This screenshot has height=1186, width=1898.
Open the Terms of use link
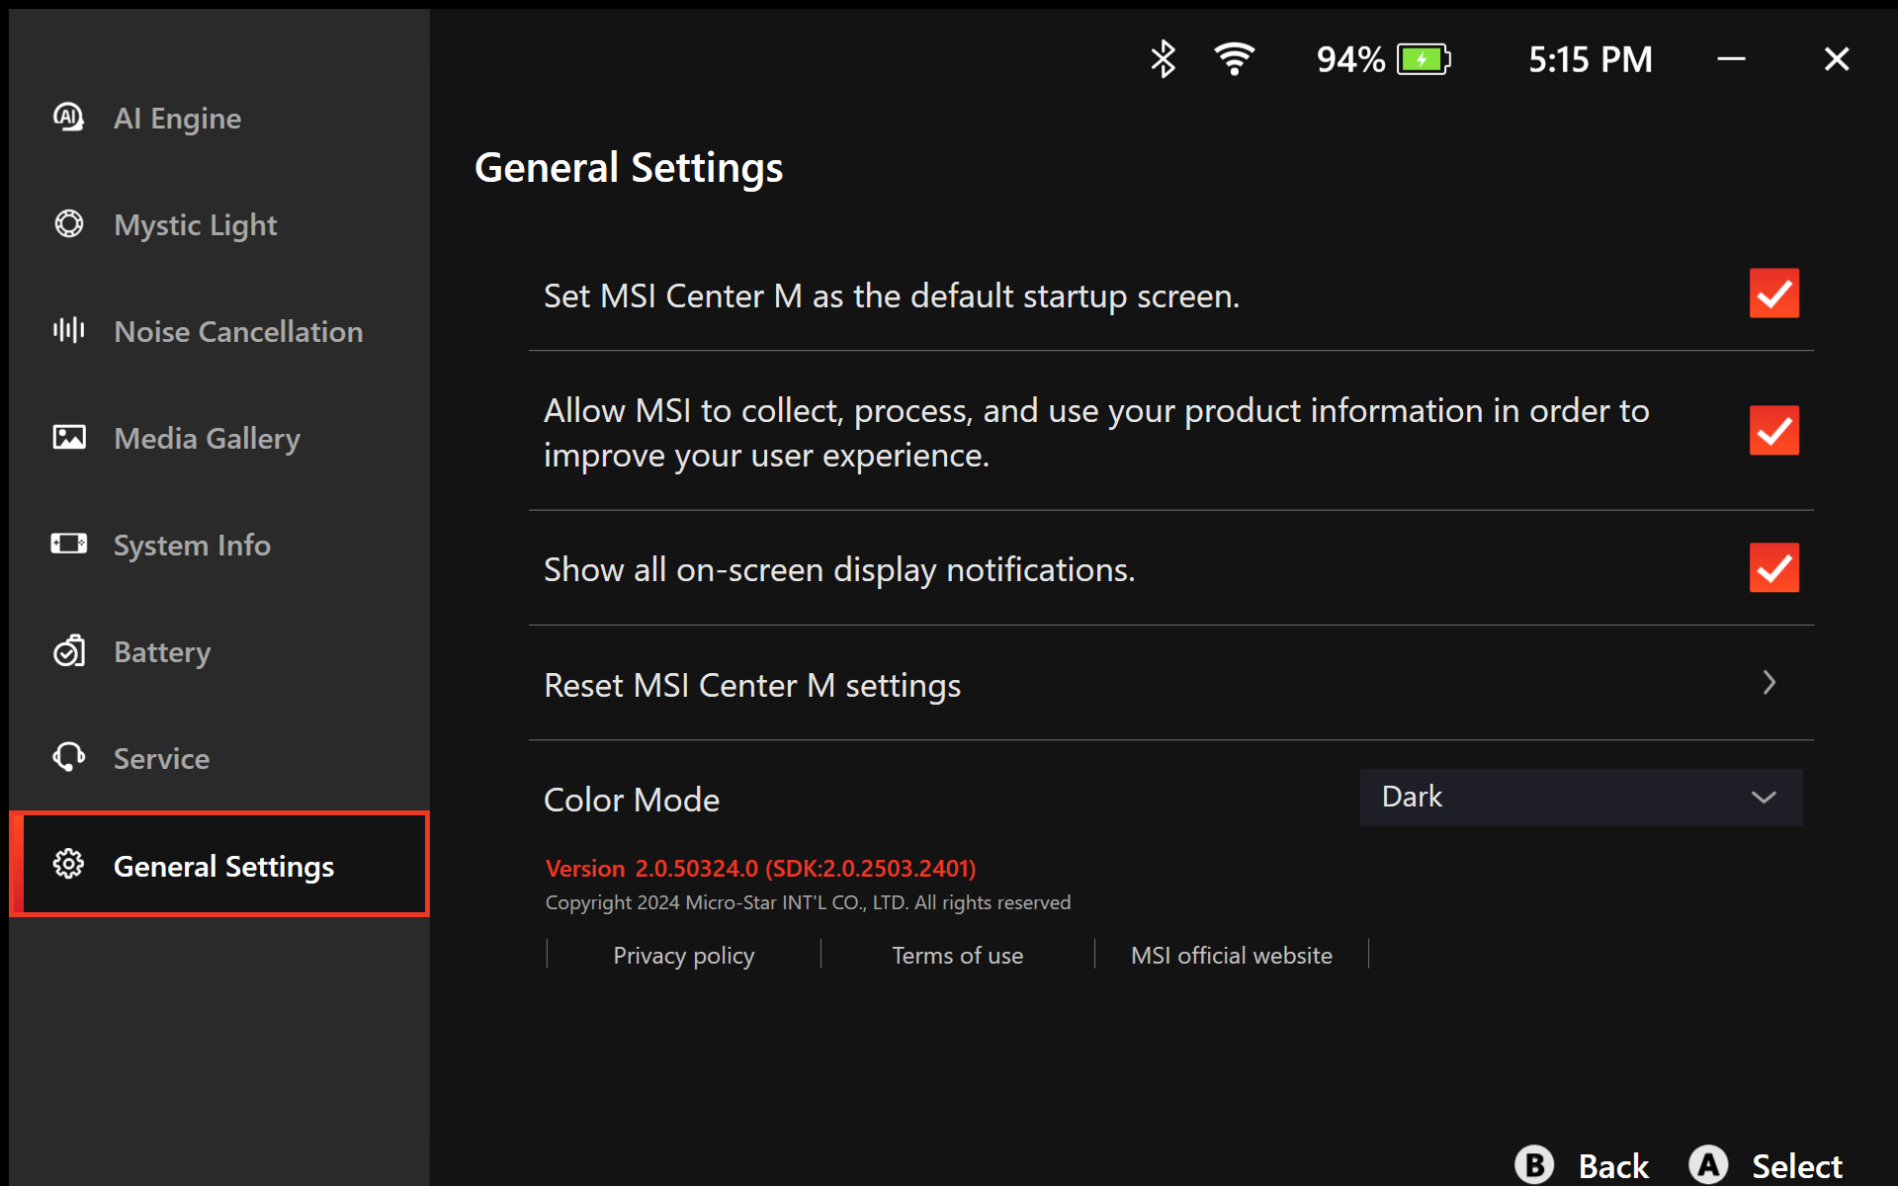(x=957, y=956)
